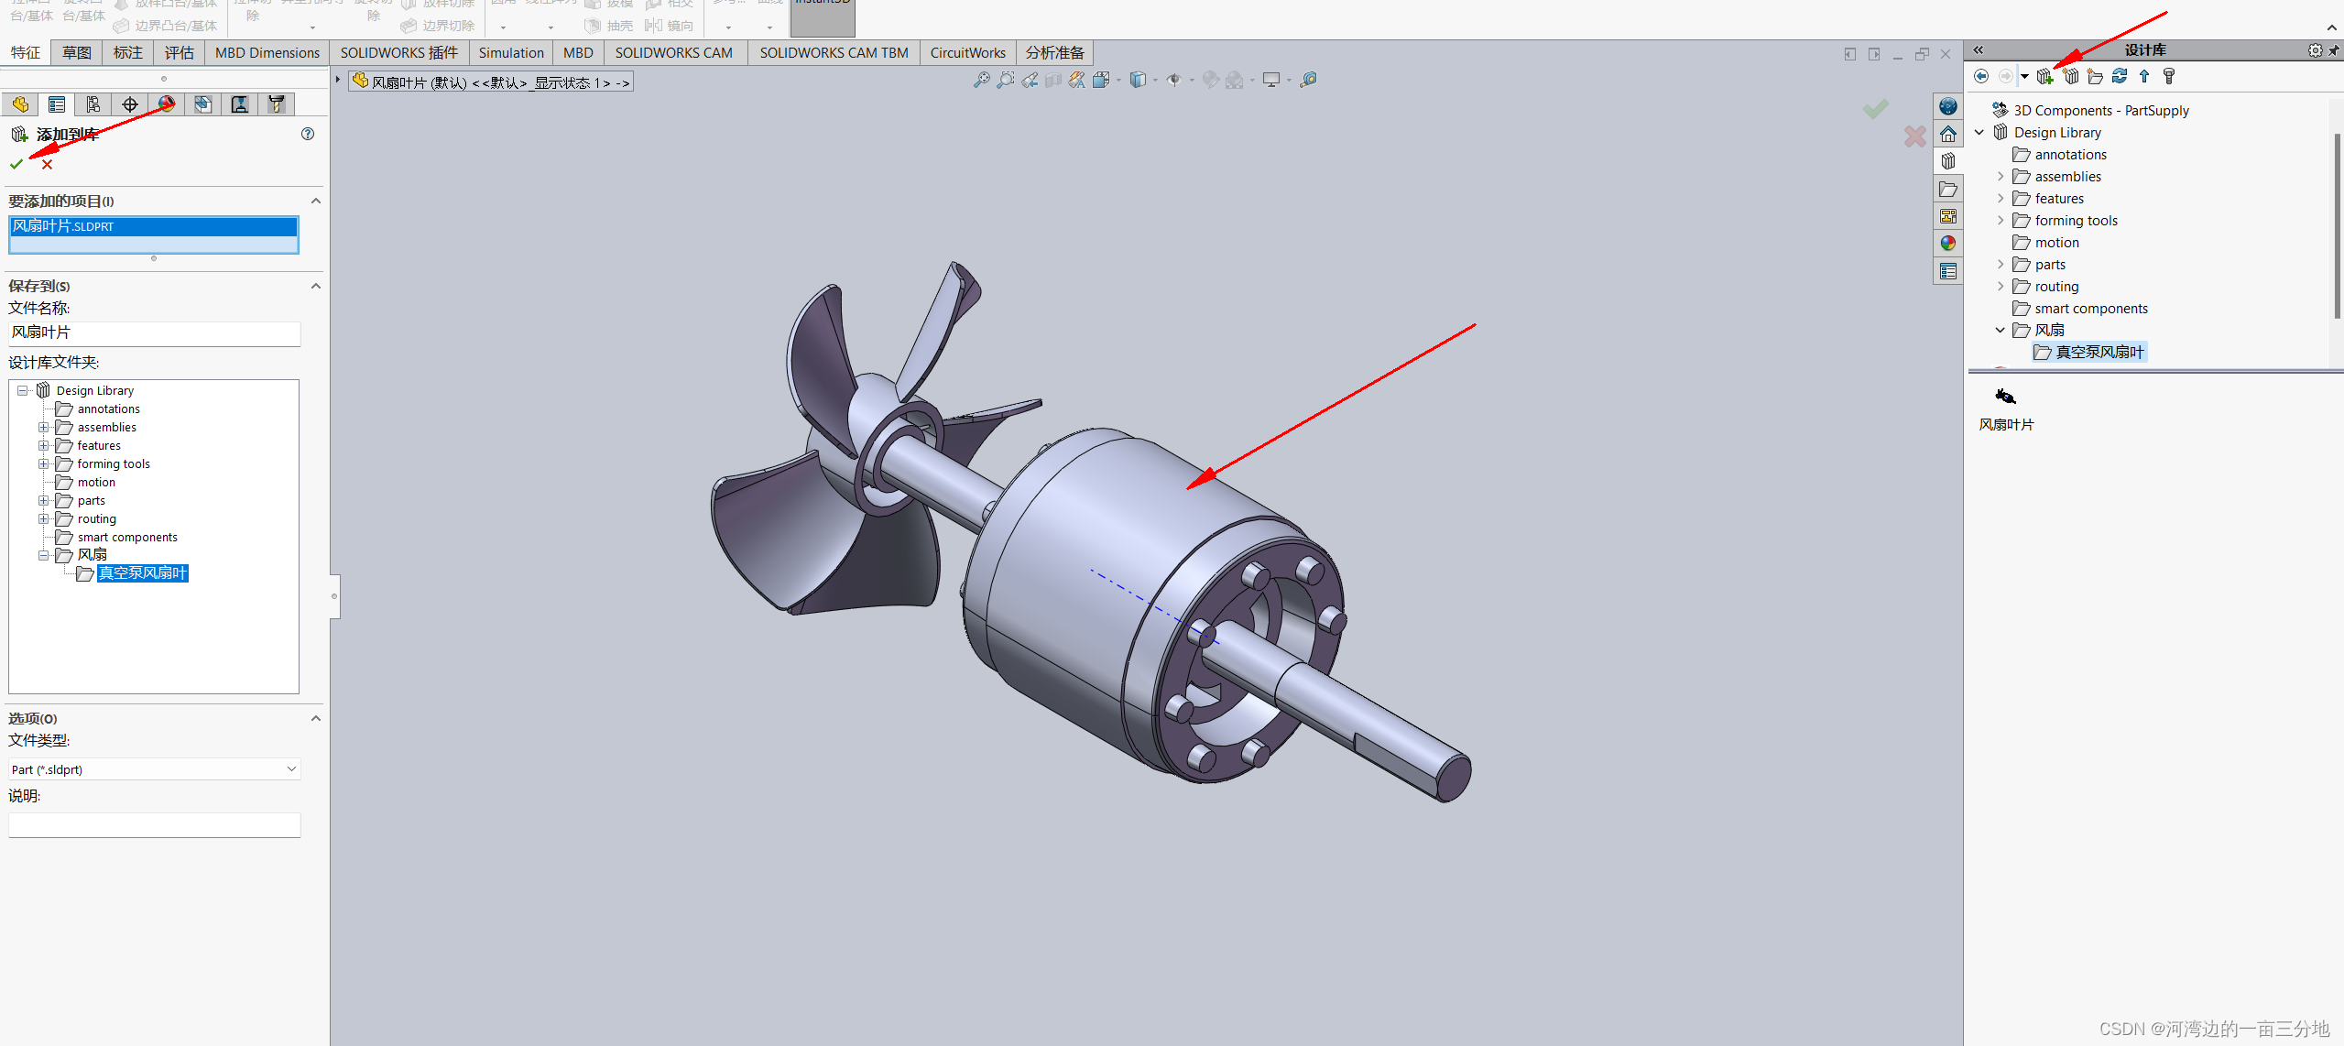Click the Measure tape icon in view toolbar
The width and height of the screenshot is (2344, 1046).
(1308, 81)
